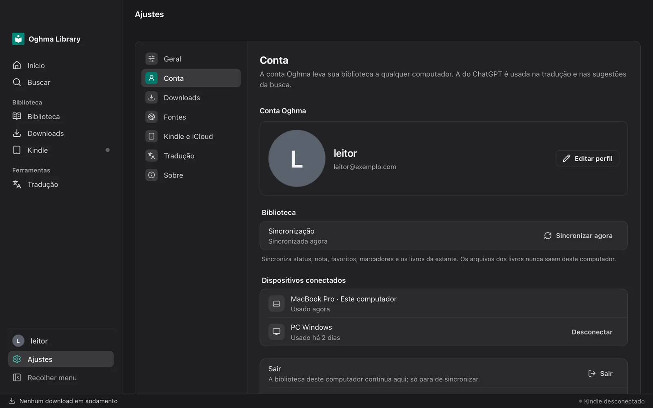Click the small leitor avatar in sidebar
The width and height of the screenshot is (653, 408).
click(18, 341)
